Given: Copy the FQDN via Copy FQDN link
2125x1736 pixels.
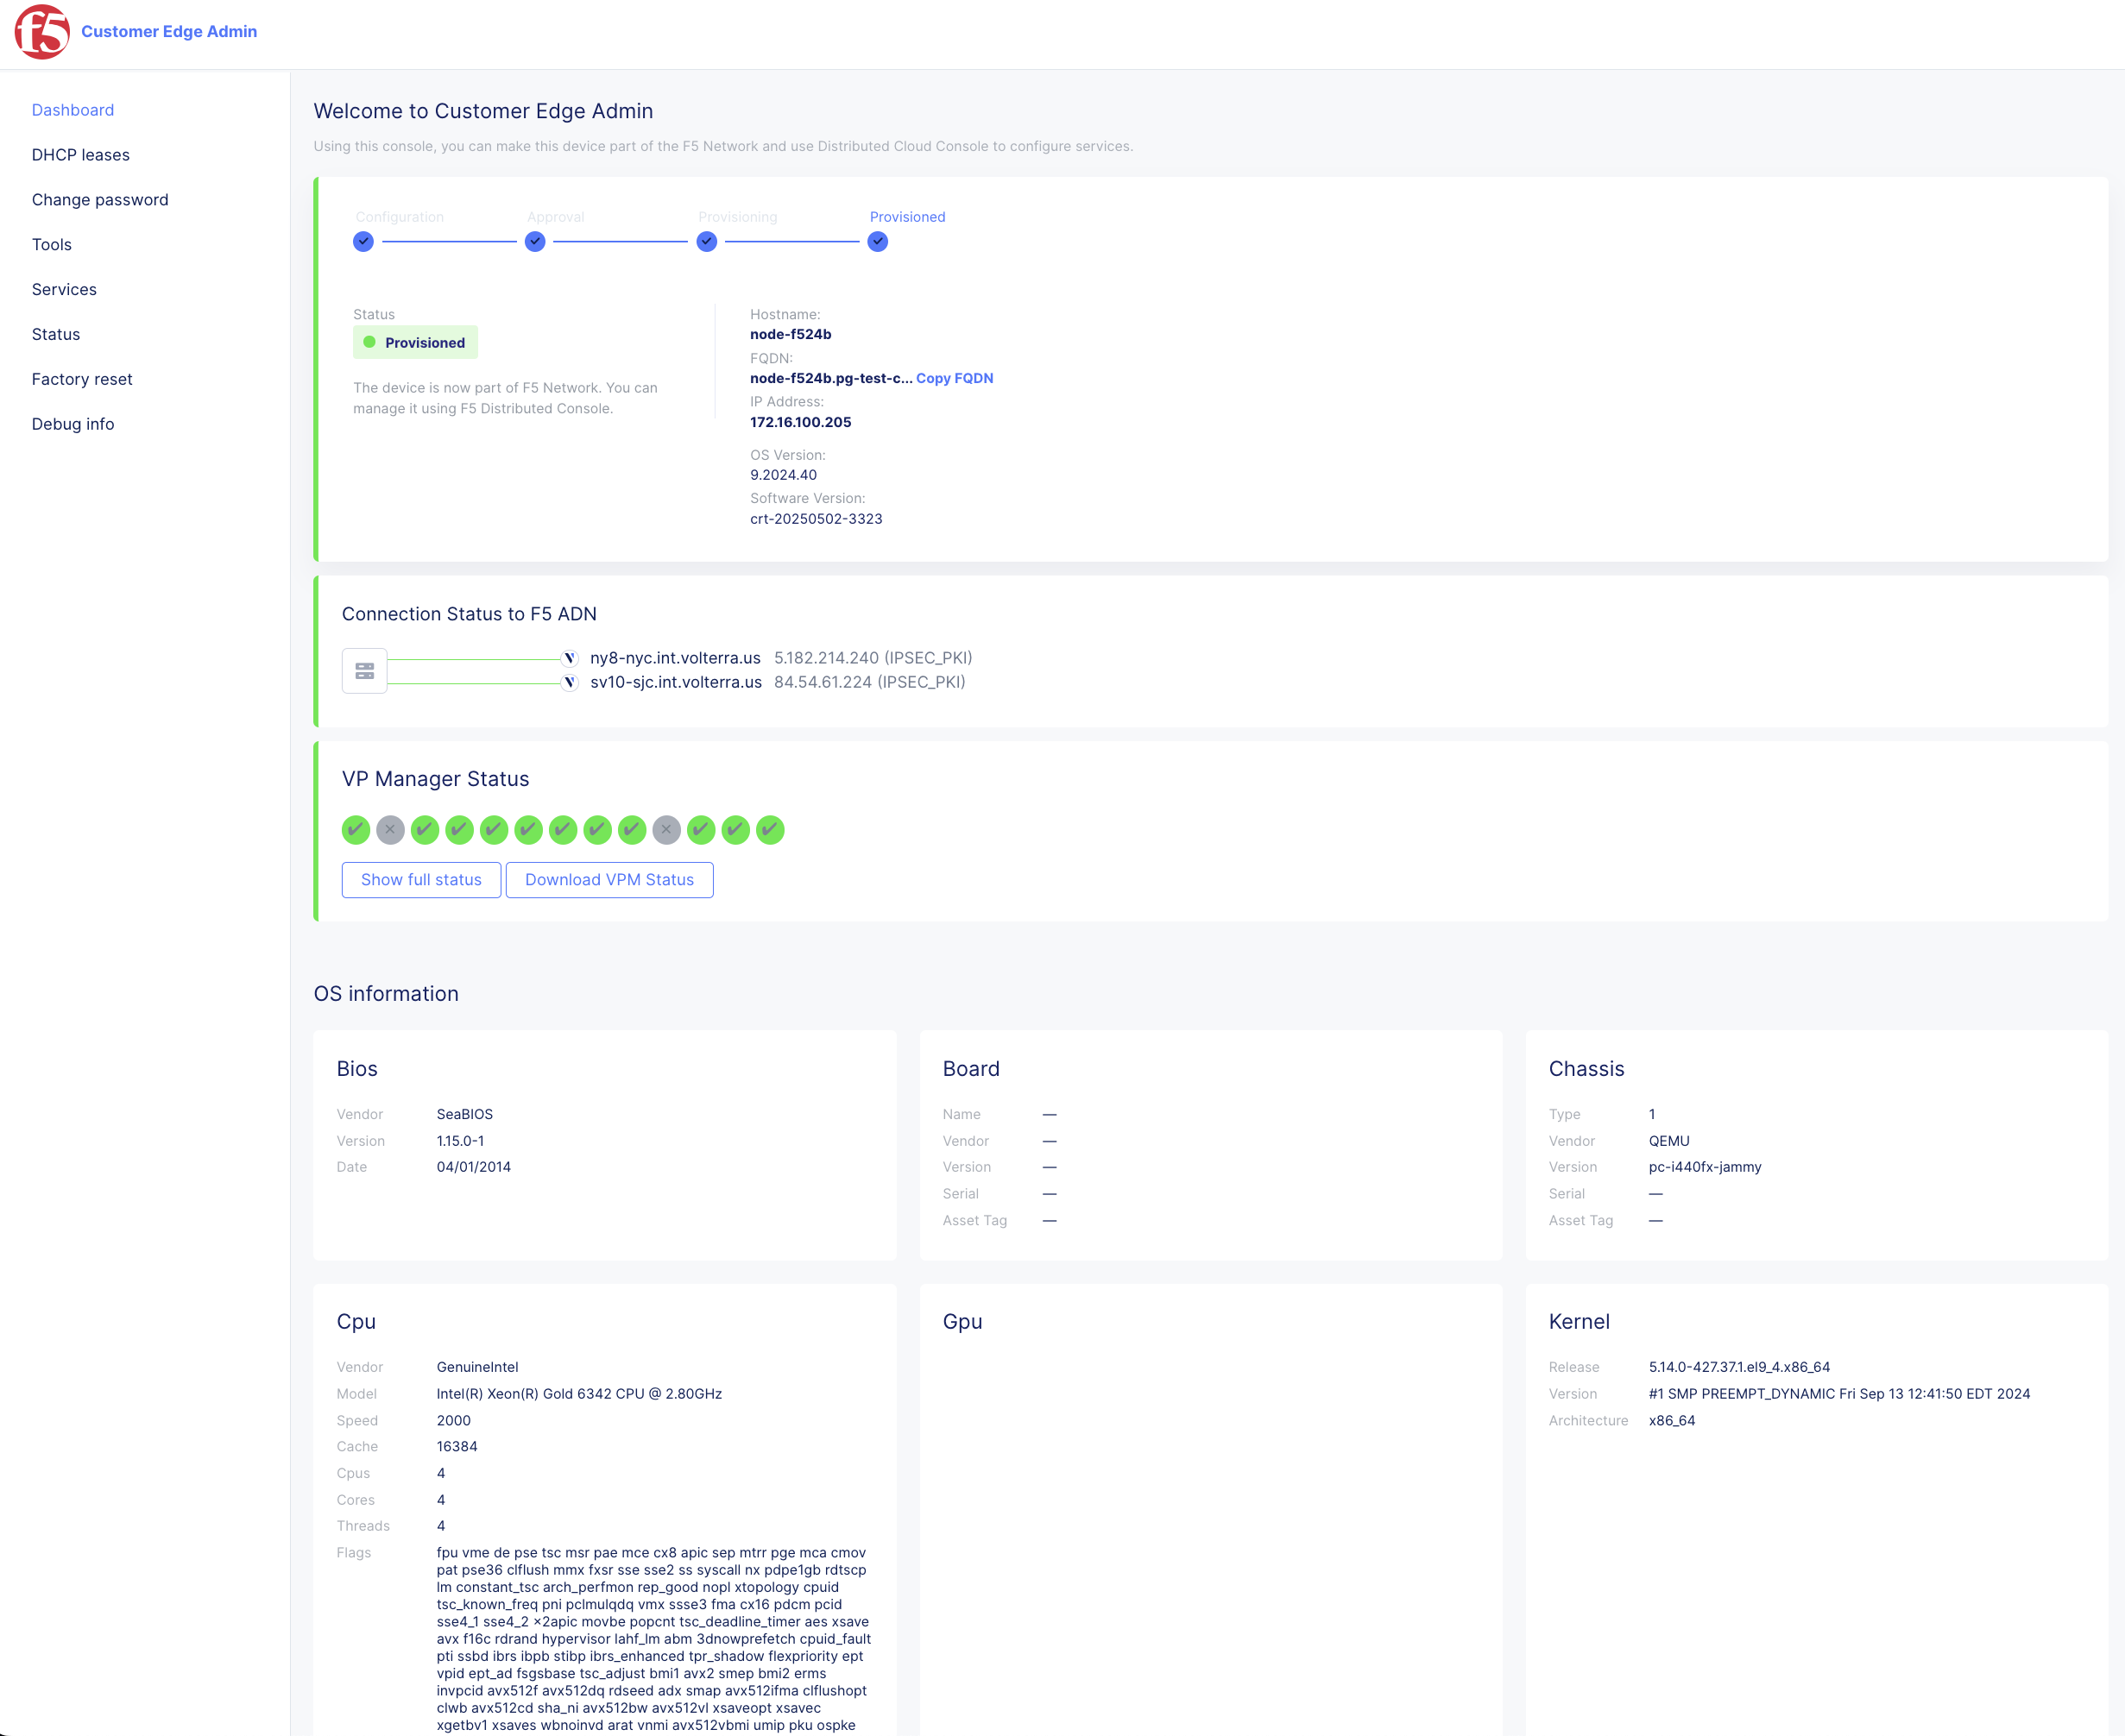Looking at the screenshot, I should [955, 379].
